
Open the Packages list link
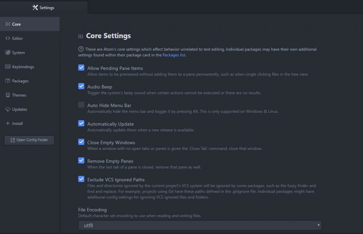tap(174, 55)
